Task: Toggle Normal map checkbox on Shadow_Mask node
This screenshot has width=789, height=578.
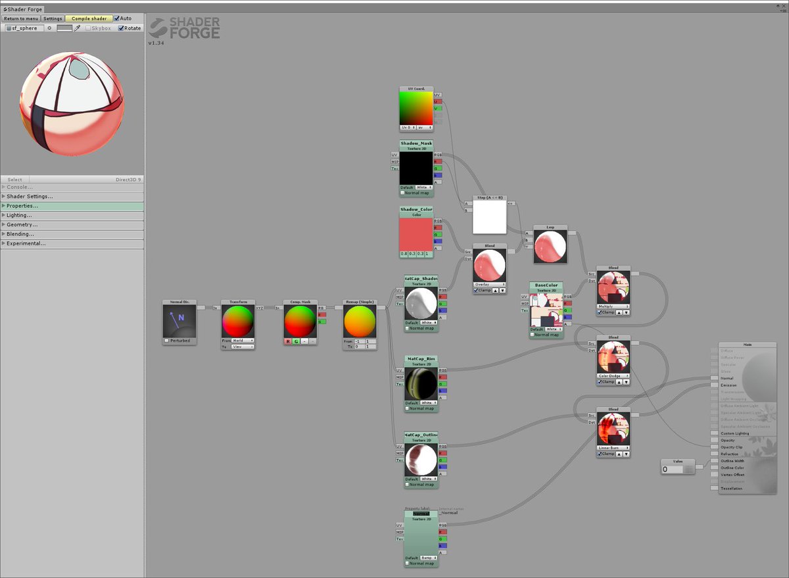Action: tap(402, 193)
